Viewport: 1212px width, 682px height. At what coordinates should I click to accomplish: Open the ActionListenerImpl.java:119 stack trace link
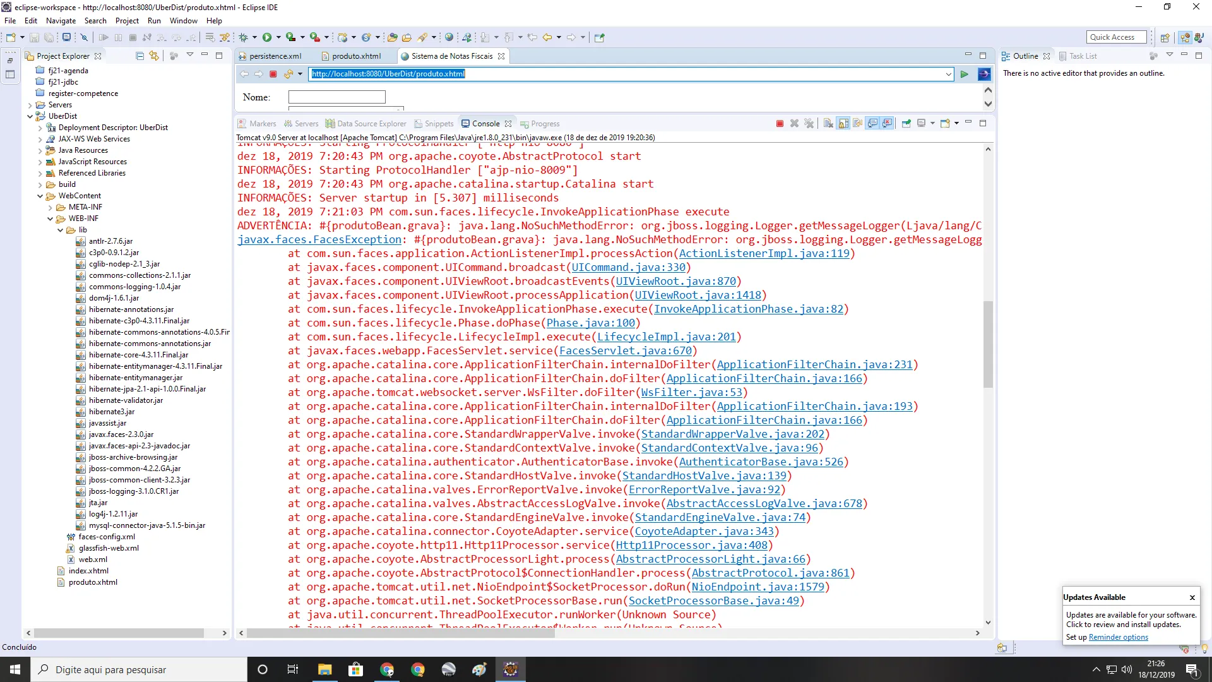pos(764,253)
